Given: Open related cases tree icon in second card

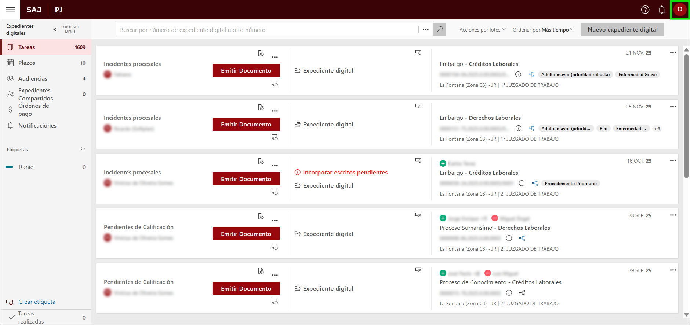Looking at the screenshot, I should click(531, 128).
